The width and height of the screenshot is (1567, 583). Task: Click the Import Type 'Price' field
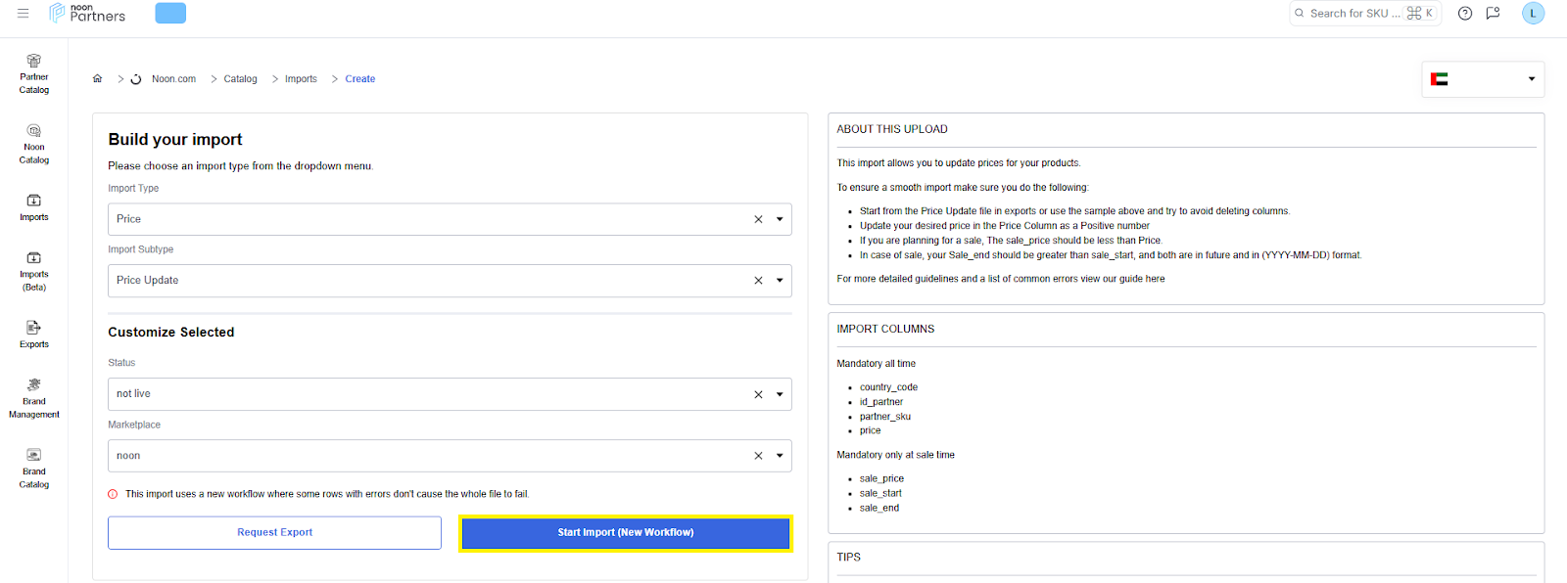click(450, 219)
